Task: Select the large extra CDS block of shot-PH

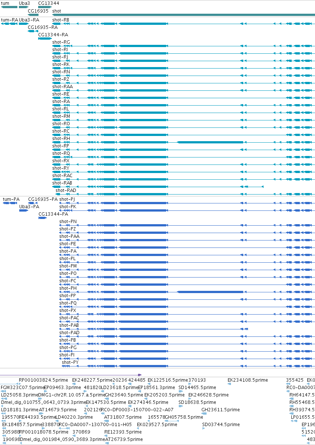Action: pos(210,292)
